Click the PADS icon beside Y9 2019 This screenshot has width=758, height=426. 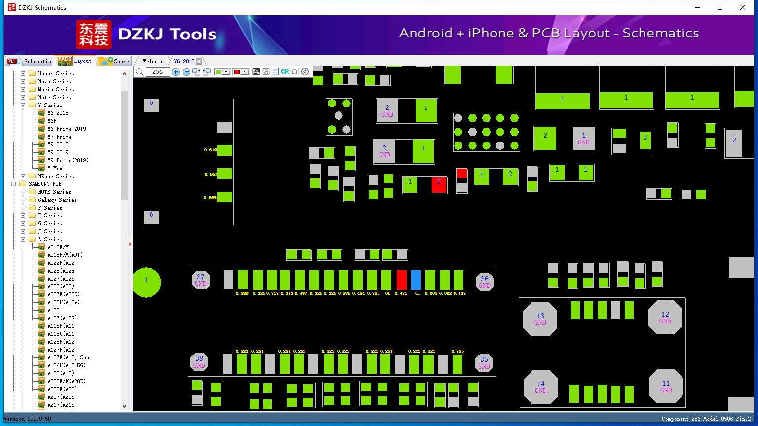click(41, 152)
